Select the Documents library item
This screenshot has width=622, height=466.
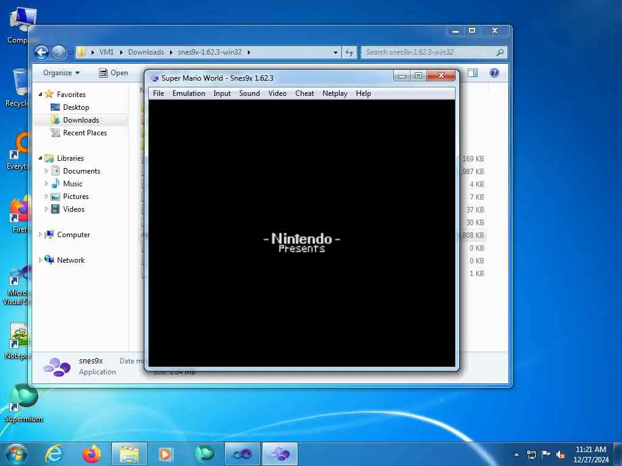tap(81, 171)
